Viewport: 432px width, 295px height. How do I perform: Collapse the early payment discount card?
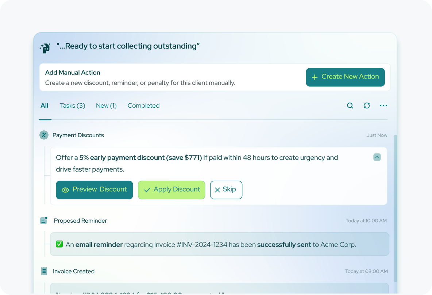(x=377, y=157)
